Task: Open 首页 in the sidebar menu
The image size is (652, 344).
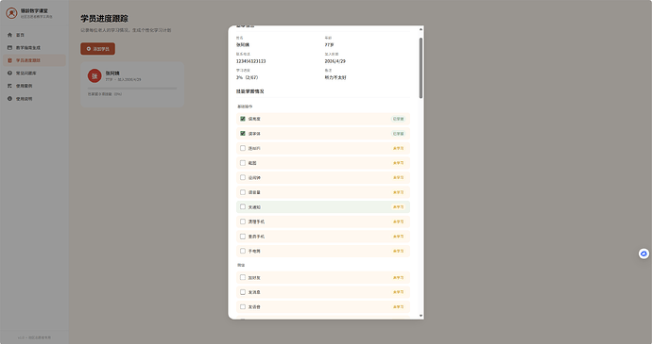Action: click(x=34, y=35)
